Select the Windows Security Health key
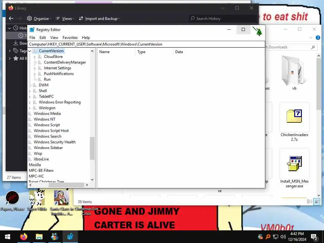This screenshot has height=243, width=324. [54, 142]
